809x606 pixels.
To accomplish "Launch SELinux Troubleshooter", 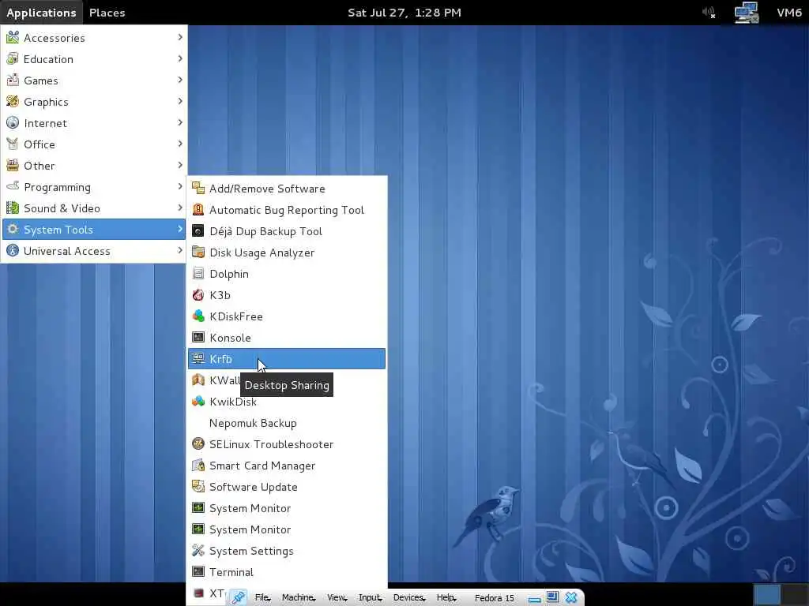I will [287, 444].
